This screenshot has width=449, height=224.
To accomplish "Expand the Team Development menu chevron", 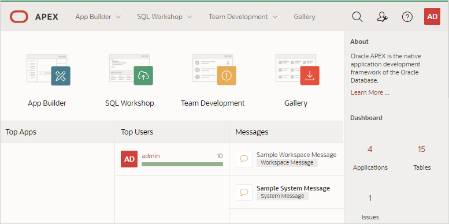I will [x=275, y=17].
